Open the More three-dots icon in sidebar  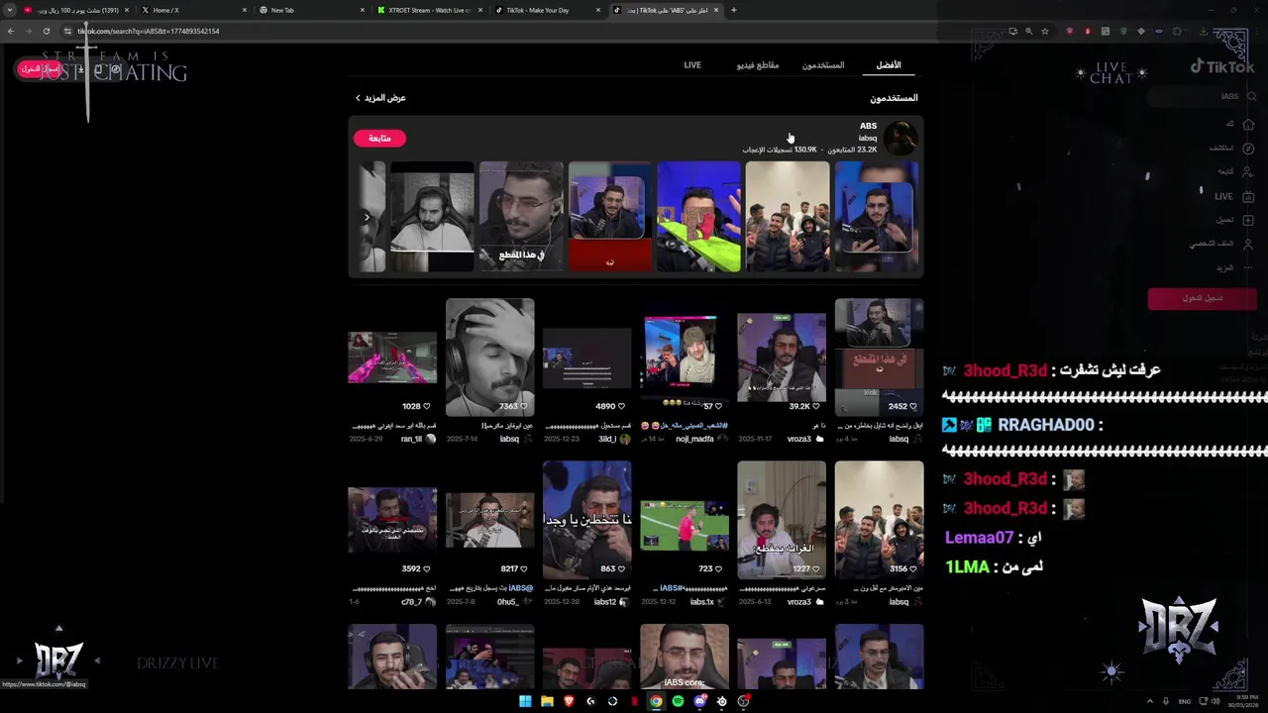pos(1248,267)
